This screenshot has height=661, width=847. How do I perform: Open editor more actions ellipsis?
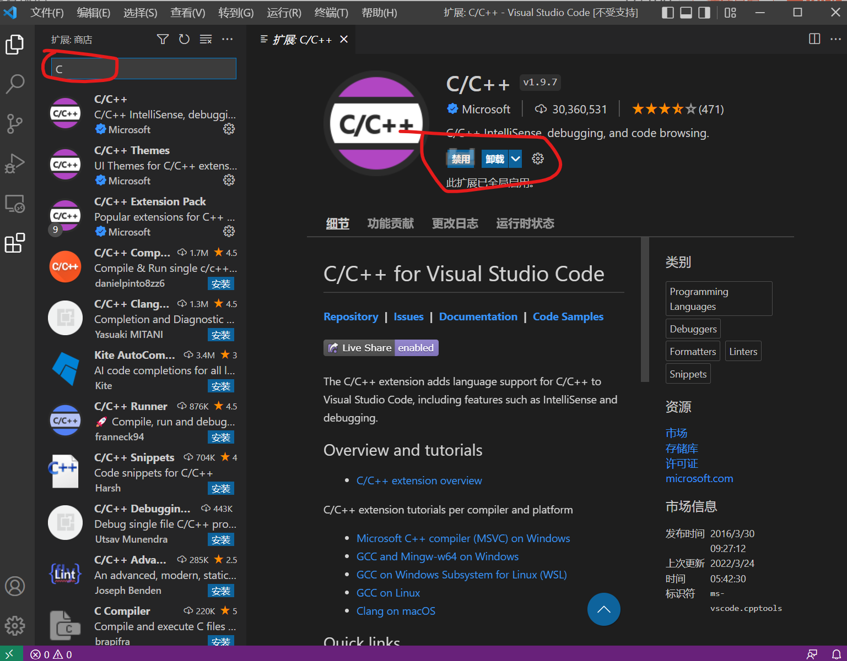click(x=835, y=39)
